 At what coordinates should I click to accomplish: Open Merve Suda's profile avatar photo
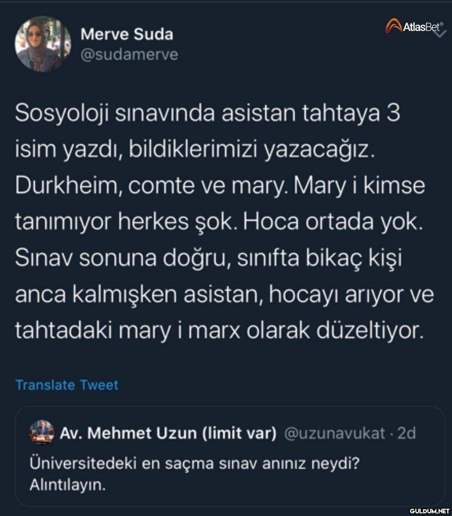pos(43,44)
